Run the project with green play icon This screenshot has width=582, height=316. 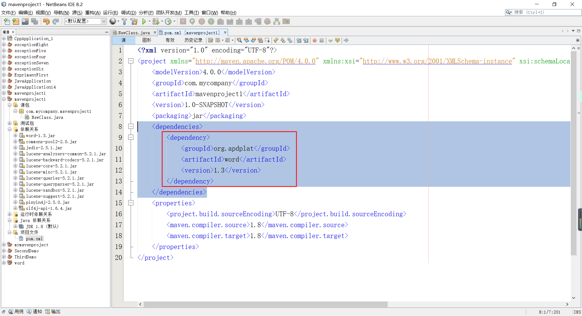click(x=144, y=21)
